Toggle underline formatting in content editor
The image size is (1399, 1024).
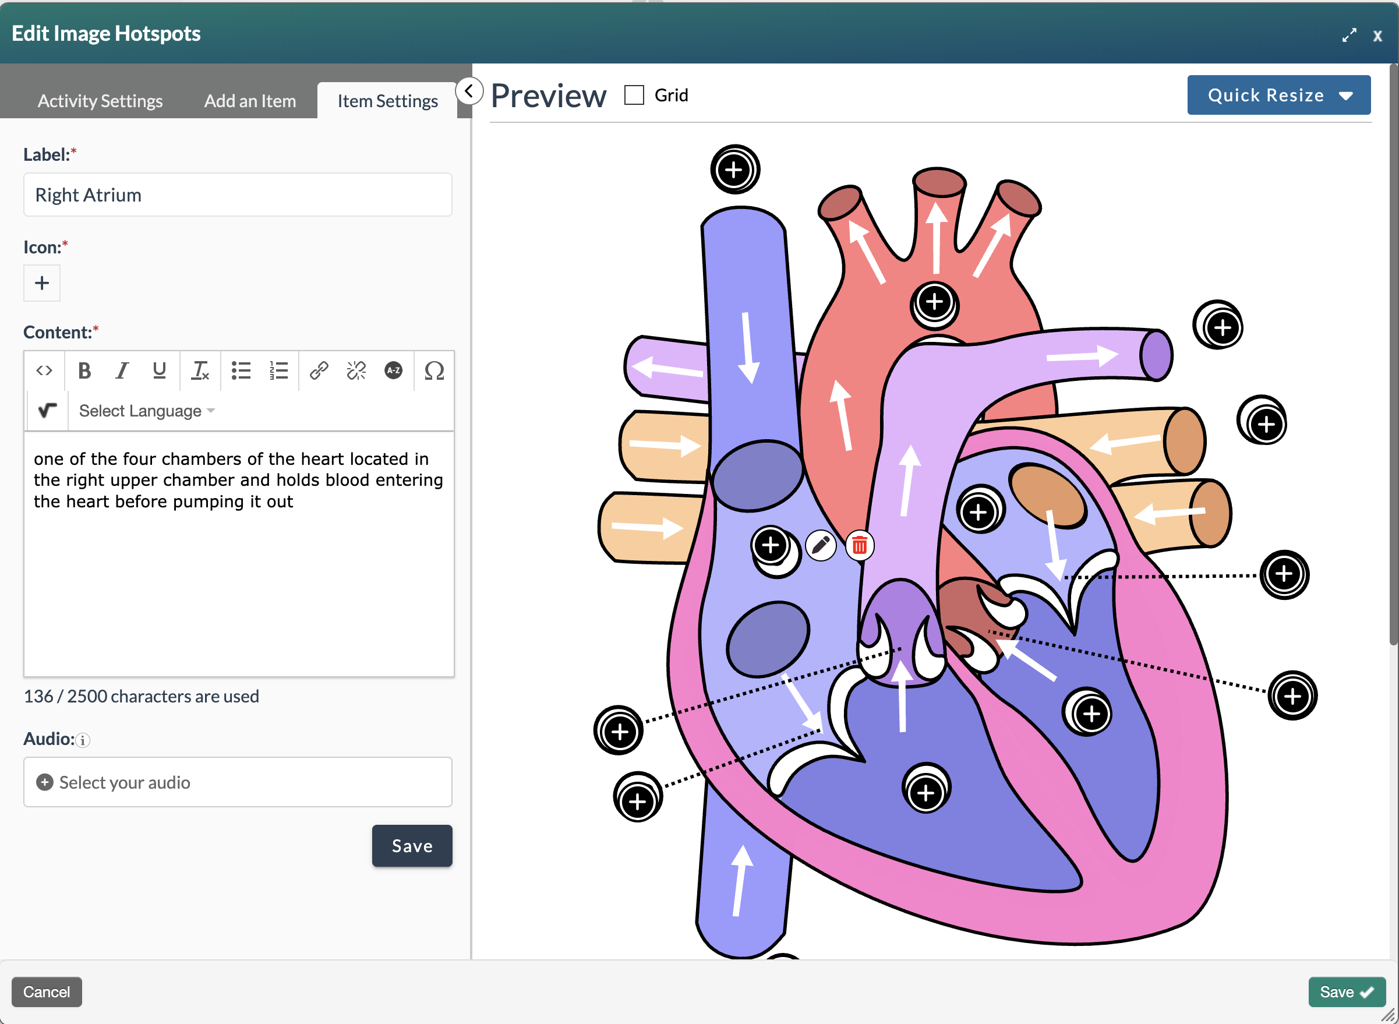click(x=160, y=370)
